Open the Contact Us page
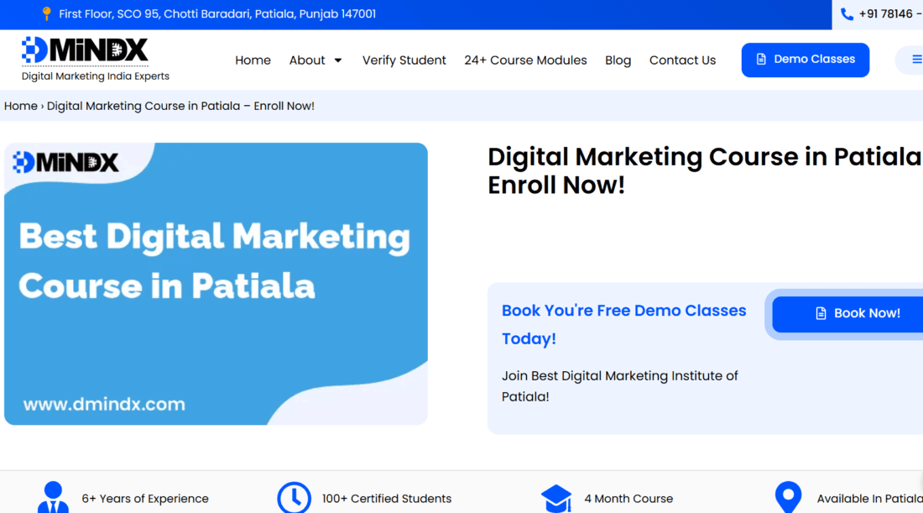 pos(682,60)
